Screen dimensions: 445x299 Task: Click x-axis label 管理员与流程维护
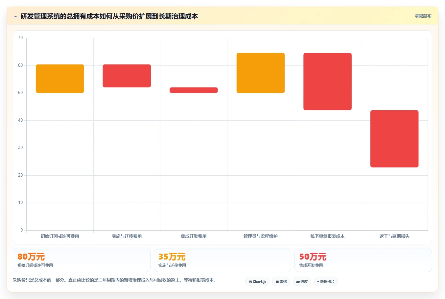[x=261, y=236]
